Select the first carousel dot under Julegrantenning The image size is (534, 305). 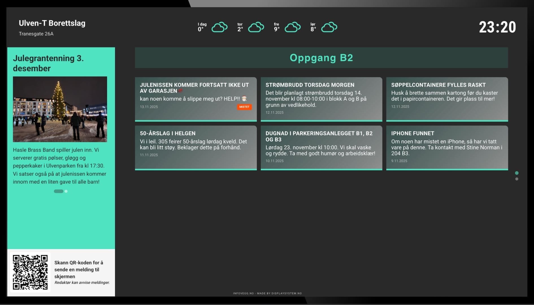pyautogui.click(x=58, y=191)
